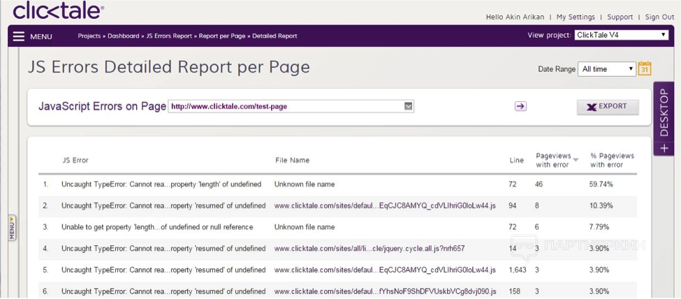Expand the DESKTOP side panel
This screenshot has height=299, width=681.
[x=664, y=119]
